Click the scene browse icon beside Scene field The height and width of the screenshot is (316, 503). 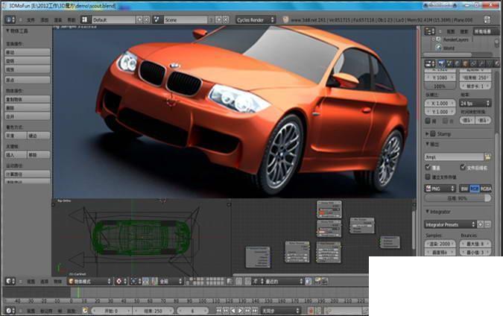(157, 19)
